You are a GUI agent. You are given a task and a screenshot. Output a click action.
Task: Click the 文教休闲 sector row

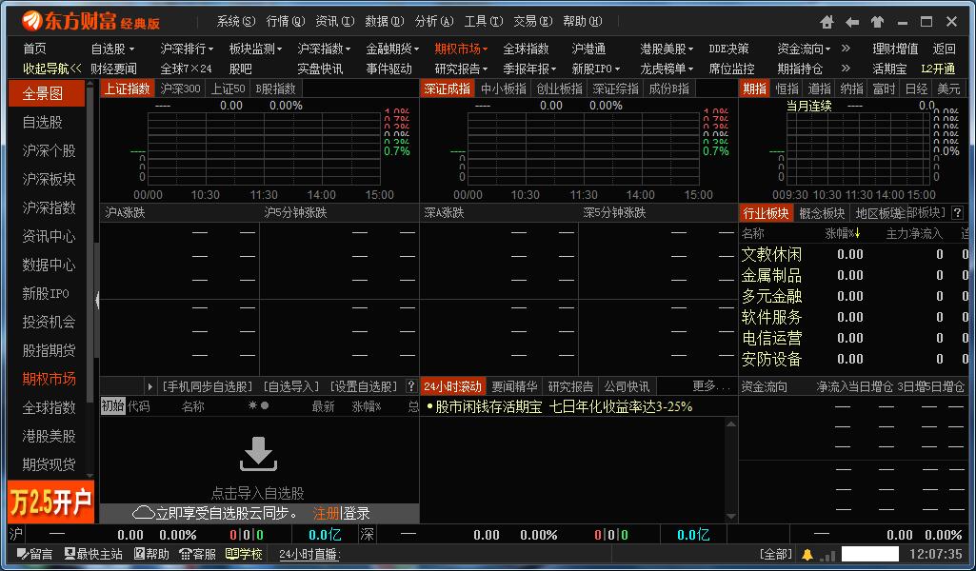(x=853, y=254)
